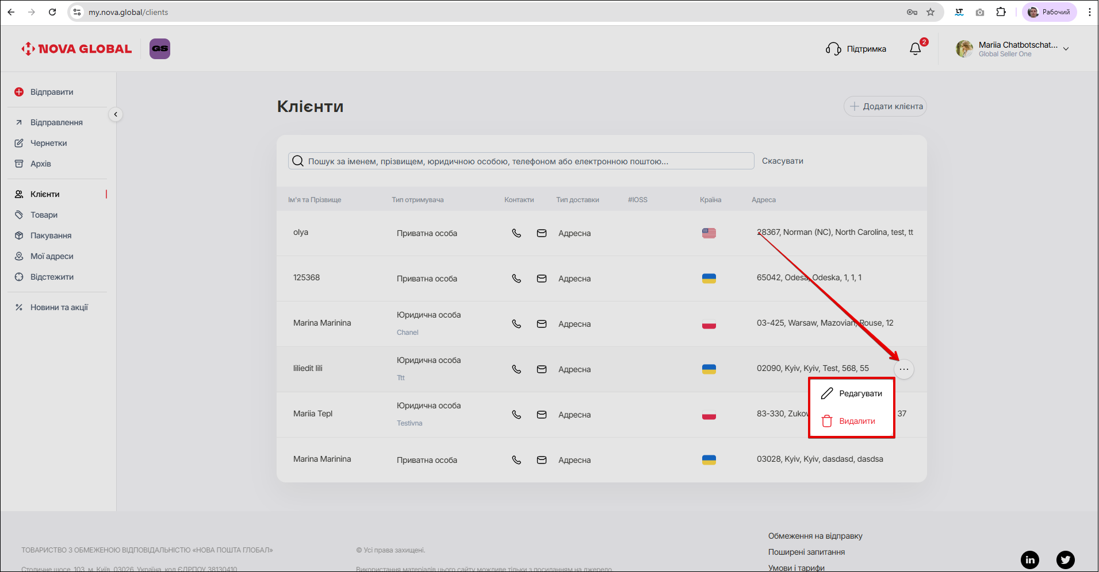The width and height of the screenshot is (1099, 572).
Task: Click phone icon in the dasdasd address row
Action: [x=516, y=460]
